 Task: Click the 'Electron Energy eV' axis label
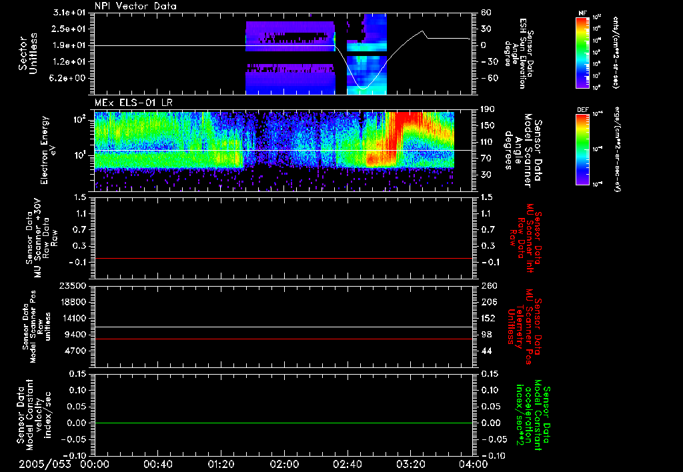(x=48, y=150)
